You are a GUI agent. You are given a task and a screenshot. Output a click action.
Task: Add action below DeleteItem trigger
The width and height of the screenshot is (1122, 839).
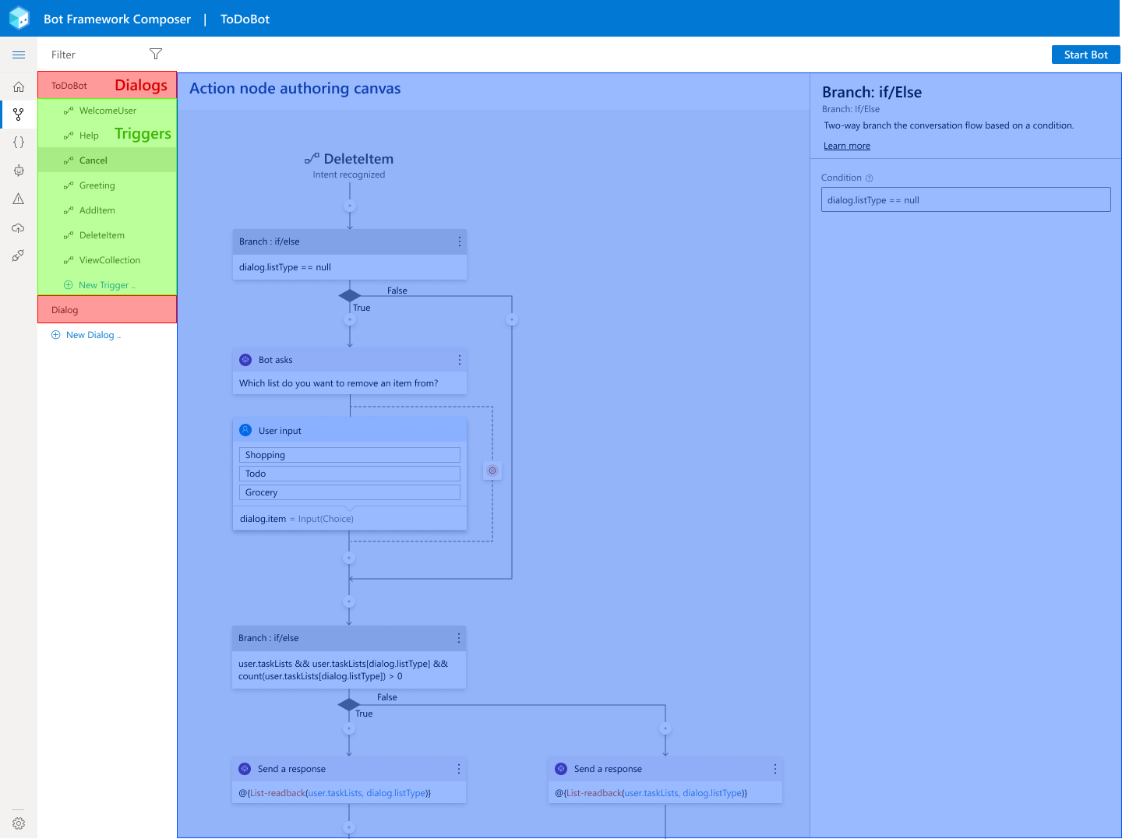coord(350,206)
